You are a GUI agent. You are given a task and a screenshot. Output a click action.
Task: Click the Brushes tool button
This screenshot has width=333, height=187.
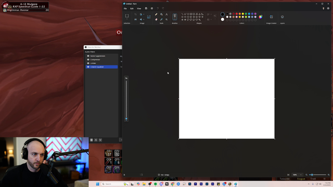pyautogui.click(x=175, y=17)
